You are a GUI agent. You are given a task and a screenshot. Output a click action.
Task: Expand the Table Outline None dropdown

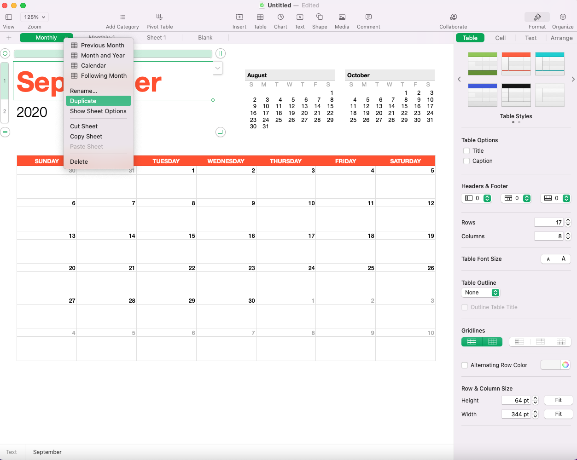pyautogui.click(x=480, y=293)
